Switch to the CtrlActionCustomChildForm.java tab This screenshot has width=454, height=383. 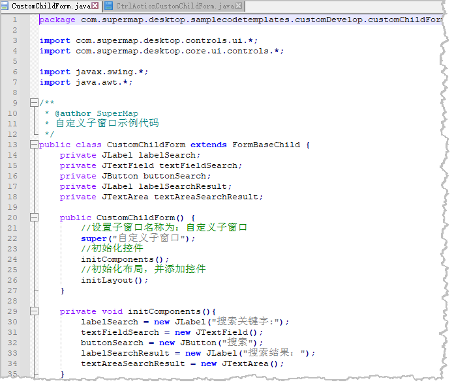(175, 7)
